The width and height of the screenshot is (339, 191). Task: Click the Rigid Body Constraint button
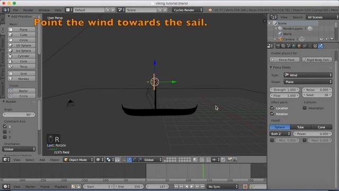click(x=317, y=59)
